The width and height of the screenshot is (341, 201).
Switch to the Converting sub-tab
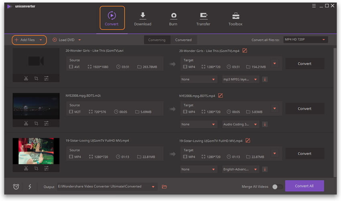coord(157,40)
